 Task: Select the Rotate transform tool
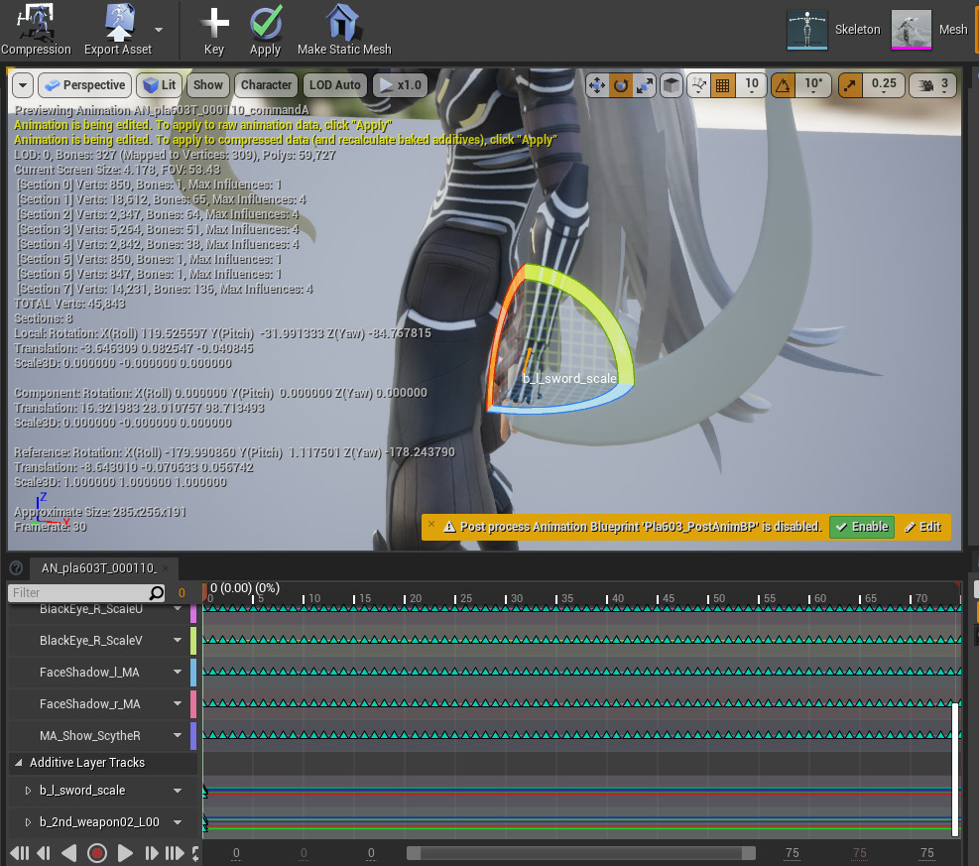(621, 87)
